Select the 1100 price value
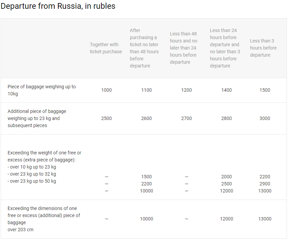This screenshot has height=241, width=289. pyautogui.click(x=147, y=90)
